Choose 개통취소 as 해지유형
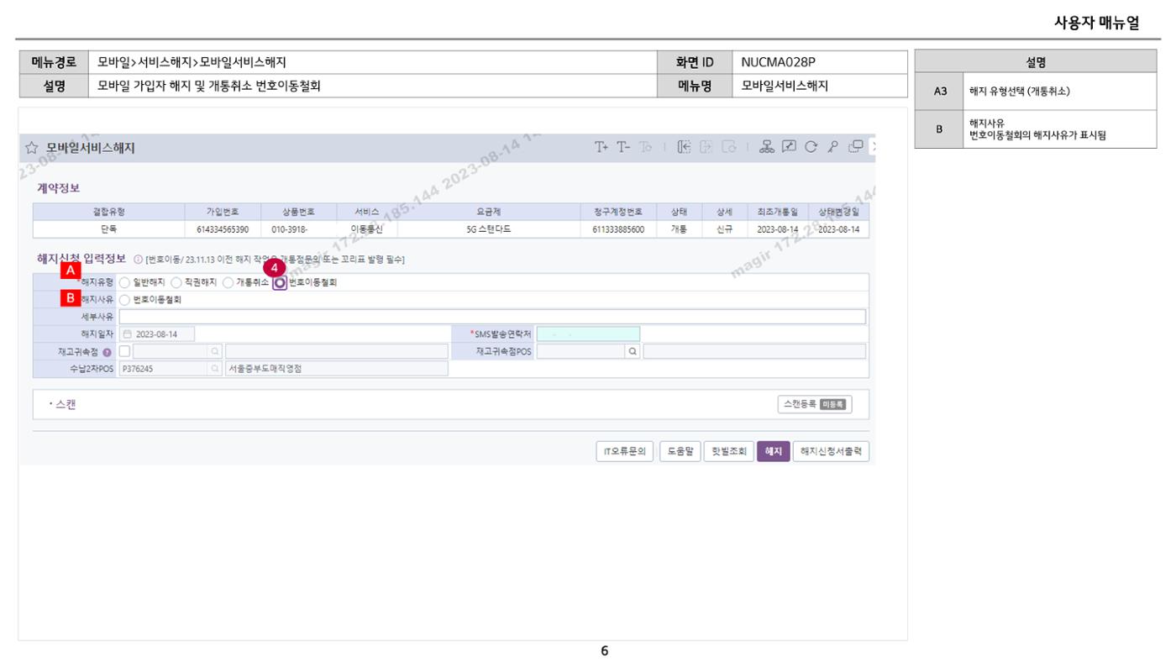Image resolution: width=1176 pixels, height=662 pixels. click(x=228, y=283)
